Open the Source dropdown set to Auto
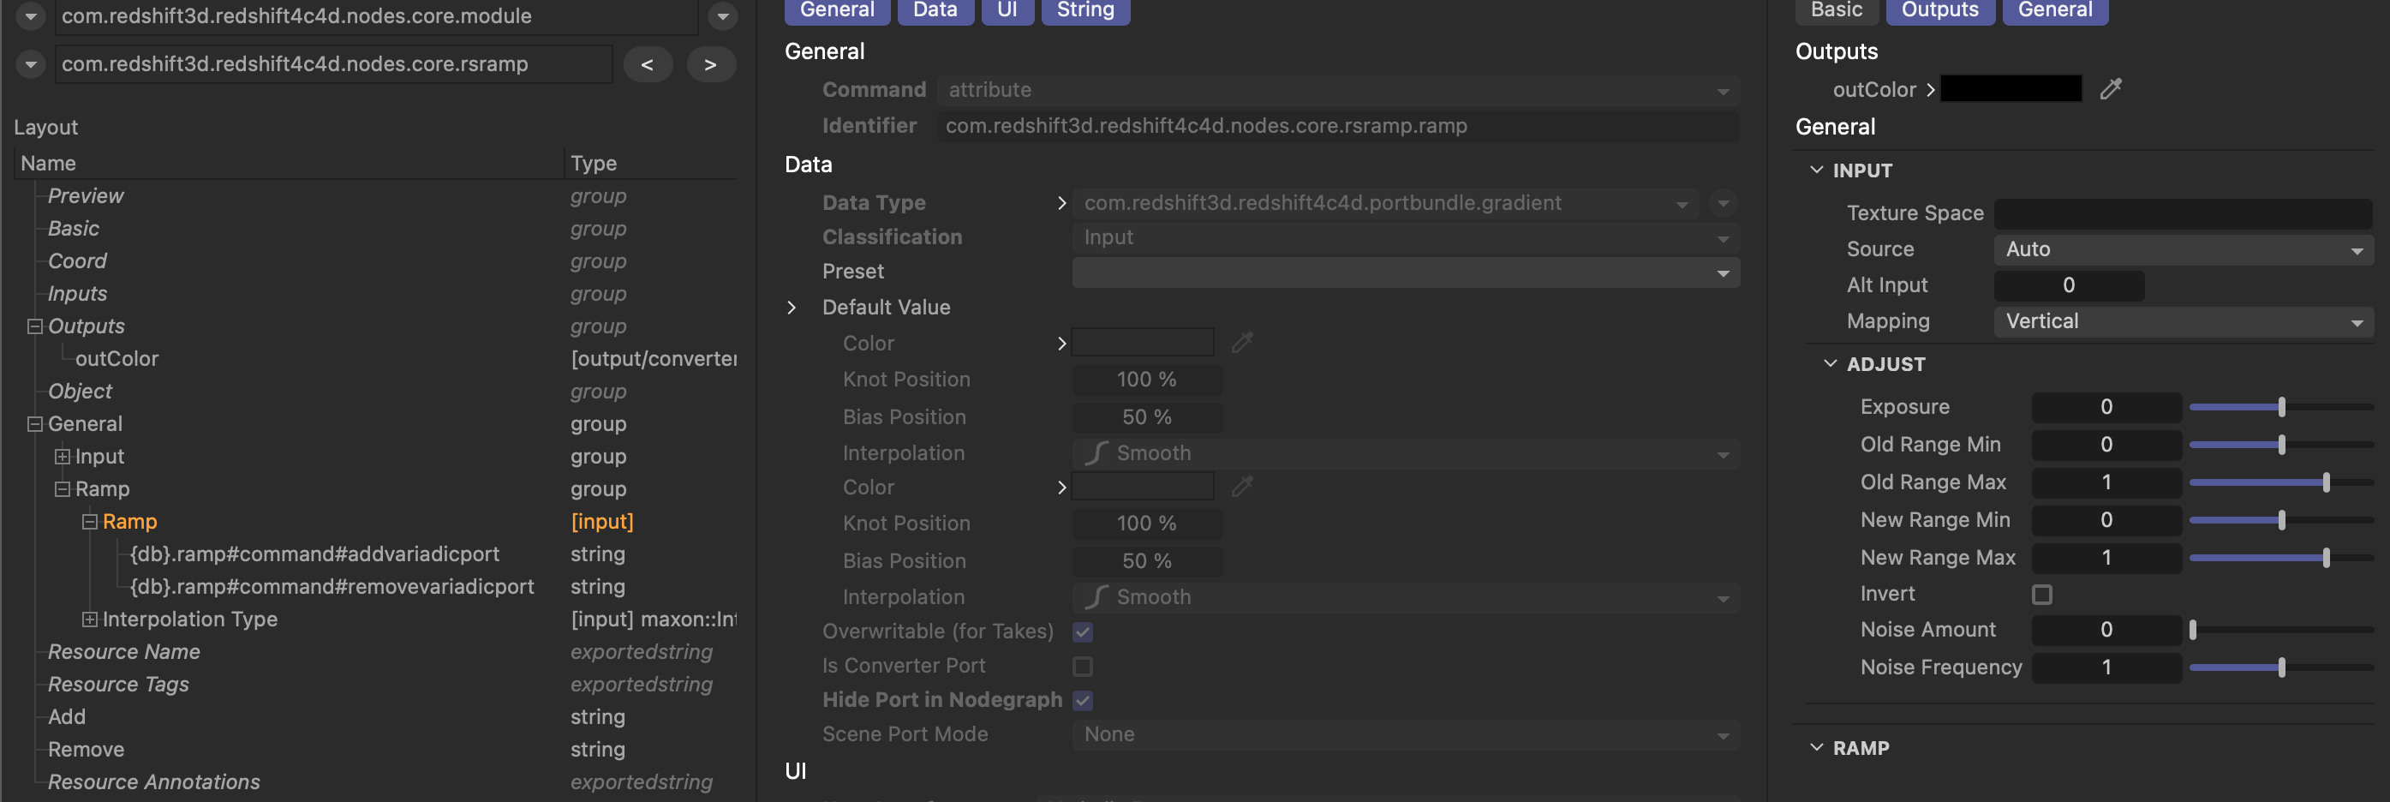 click(x=2182, y=249)
